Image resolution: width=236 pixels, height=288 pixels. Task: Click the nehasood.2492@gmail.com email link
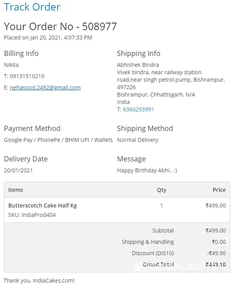coord(45,88)
